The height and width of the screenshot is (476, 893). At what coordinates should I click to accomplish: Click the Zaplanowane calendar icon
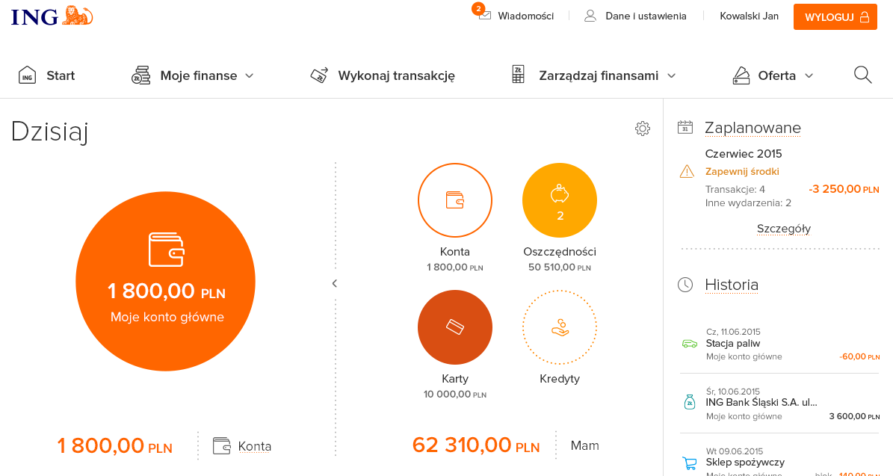[685, 128]
